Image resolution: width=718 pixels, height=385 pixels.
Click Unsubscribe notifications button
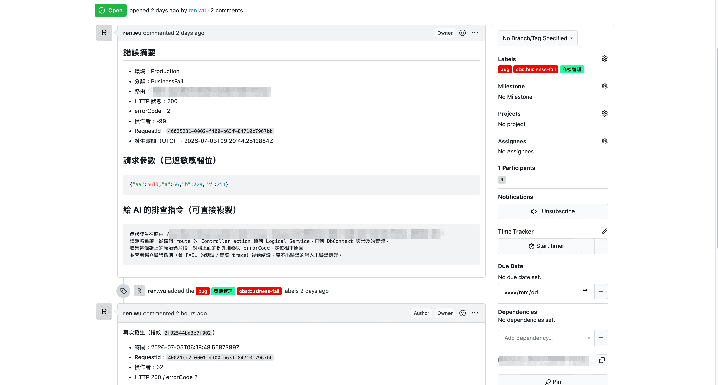(553, 211)
